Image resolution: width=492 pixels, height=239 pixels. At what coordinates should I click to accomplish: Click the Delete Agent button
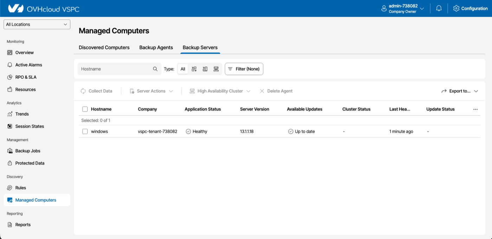[276, 91]
